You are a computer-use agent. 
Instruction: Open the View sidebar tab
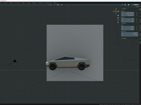(x=140, y=16)
